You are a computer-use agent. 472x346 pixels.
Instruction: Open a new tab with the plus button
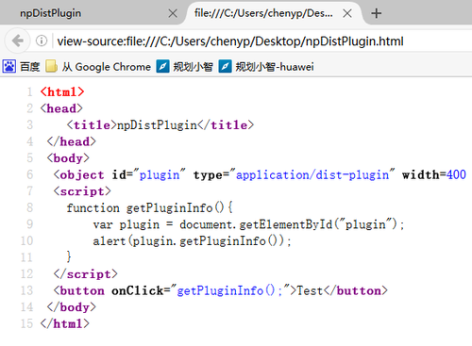pyautogui.click(x=376, y=13)
